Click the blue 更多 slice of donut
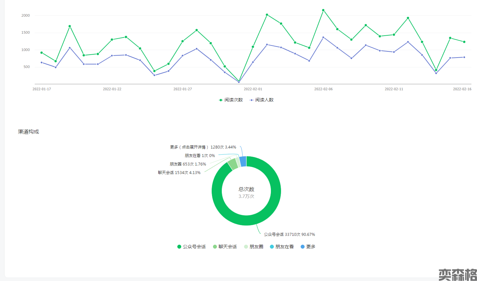The width and height of the screenshot is (477, 281). (x=243, y=161)
